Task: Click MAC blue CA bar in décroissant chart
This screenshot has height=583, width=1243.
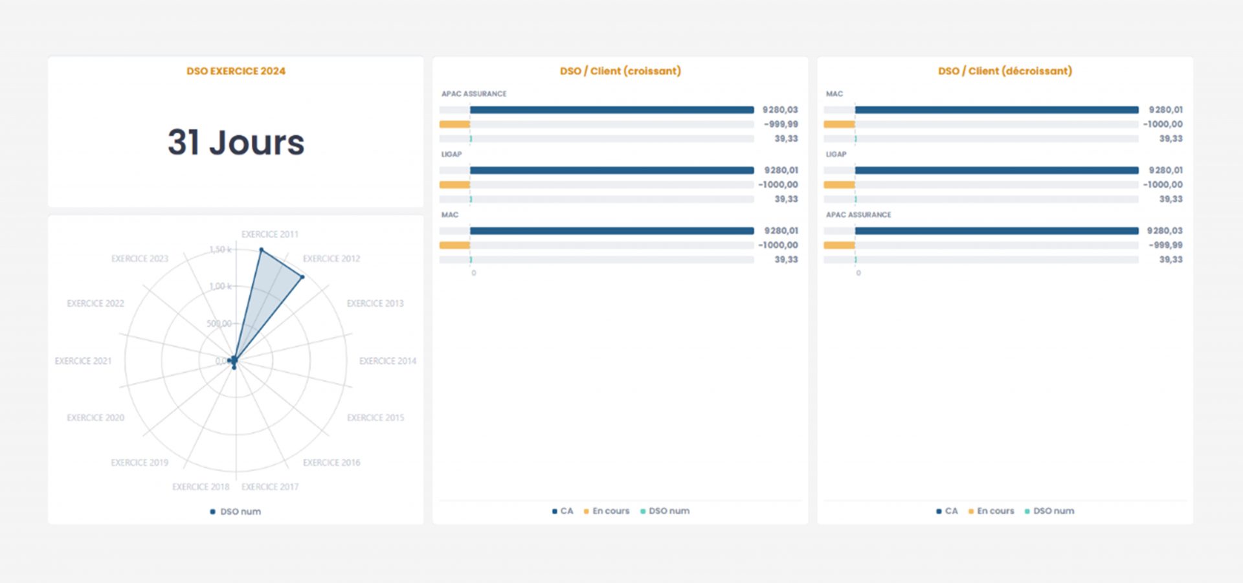Action: click(x=996, y=110)
